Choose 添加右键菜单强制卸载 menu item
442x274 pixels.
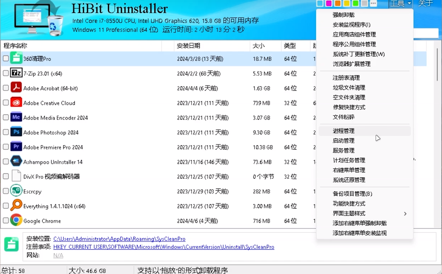[x=365, y=223]
